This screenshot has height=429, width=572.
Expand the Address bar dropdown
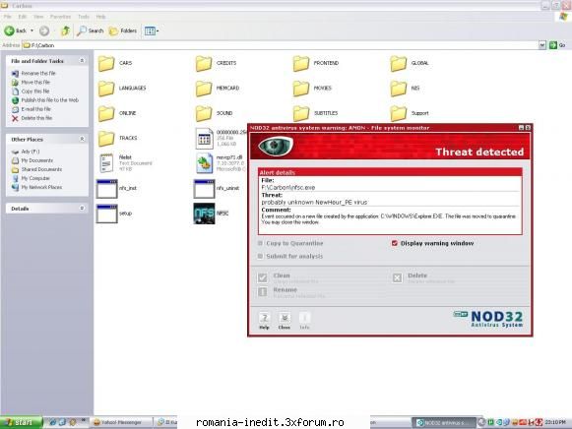point(542,45)
